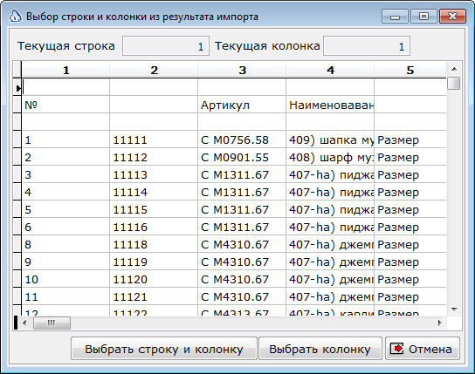
Task: Select cell 11111
Action: pos(154,140)
